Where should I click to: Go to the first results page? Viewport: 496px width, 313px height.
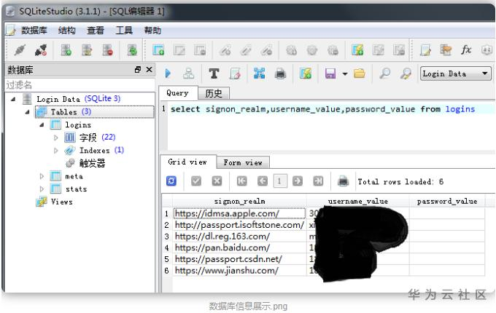pos(241,181)
